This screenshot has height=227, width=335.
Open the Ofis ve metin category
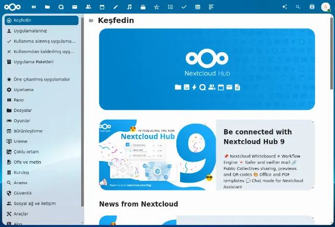(42, 162)
